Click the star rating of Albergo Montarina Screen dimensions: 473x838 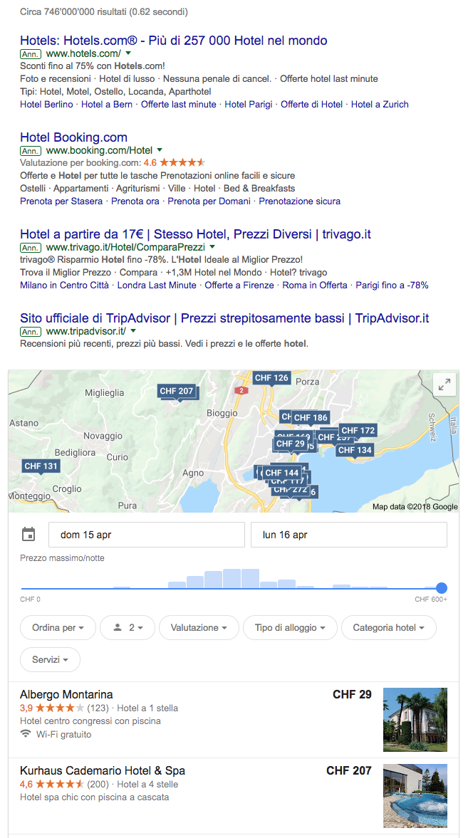click(60, 708)
